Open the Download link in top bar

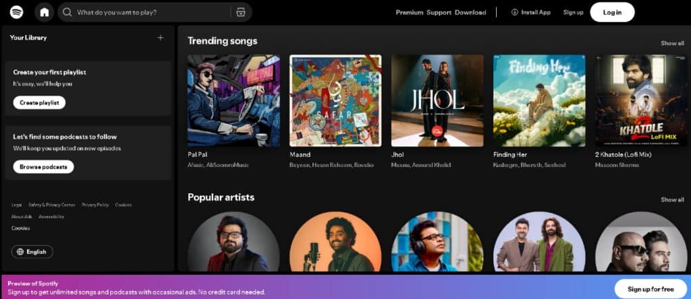pyautogui.click(x=470, y=12)
